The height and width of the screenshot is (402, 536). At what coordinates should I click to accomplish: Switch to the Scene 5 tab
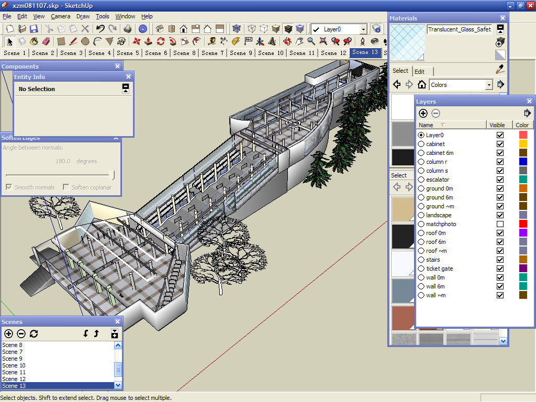tap(128, 53)
